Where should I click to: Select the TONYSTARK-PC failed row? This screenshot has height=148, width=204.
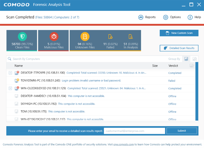pos(101,80)
